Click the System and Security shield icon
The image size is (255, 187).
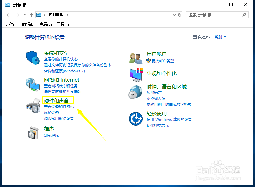point(33,58)
